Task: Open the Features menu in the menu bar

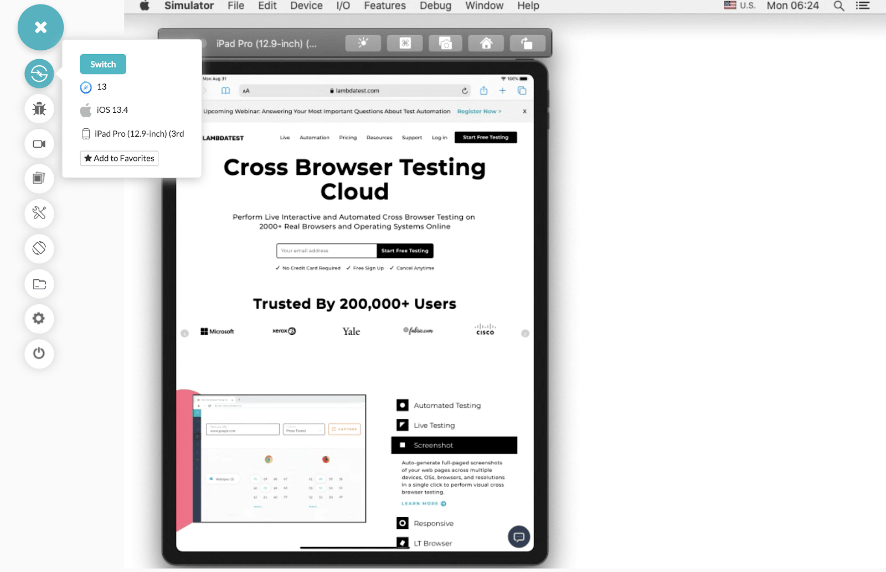Action: point(384,6)
